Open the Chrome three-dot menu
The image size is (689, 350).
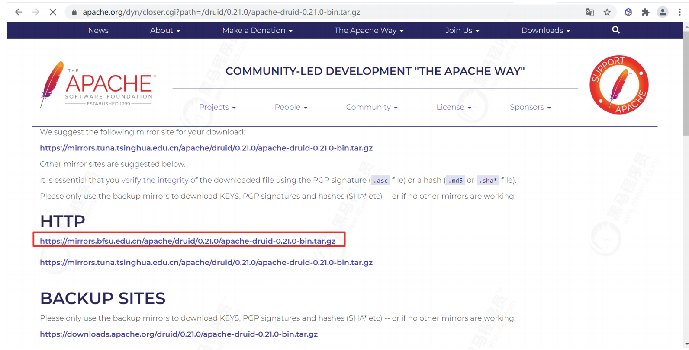[x=680, y=12]
